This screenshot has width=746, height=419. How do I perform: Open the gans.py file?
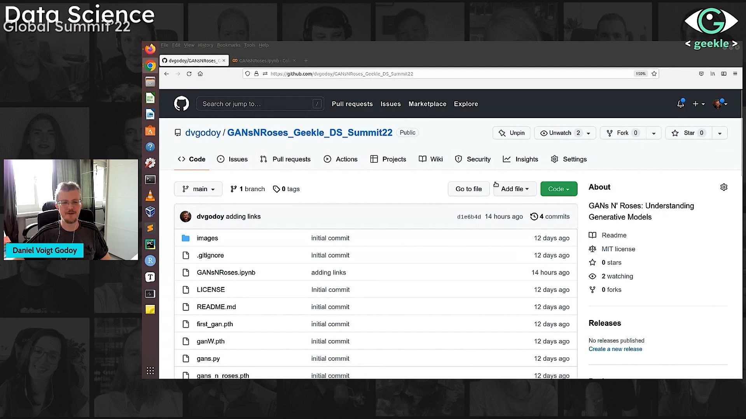[208, 358]
